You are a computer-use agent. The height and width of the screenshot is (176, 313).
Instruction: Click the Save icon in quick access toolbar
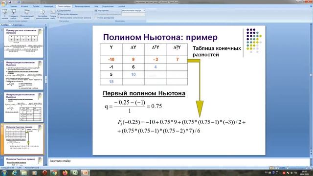(x=10, y=2)
